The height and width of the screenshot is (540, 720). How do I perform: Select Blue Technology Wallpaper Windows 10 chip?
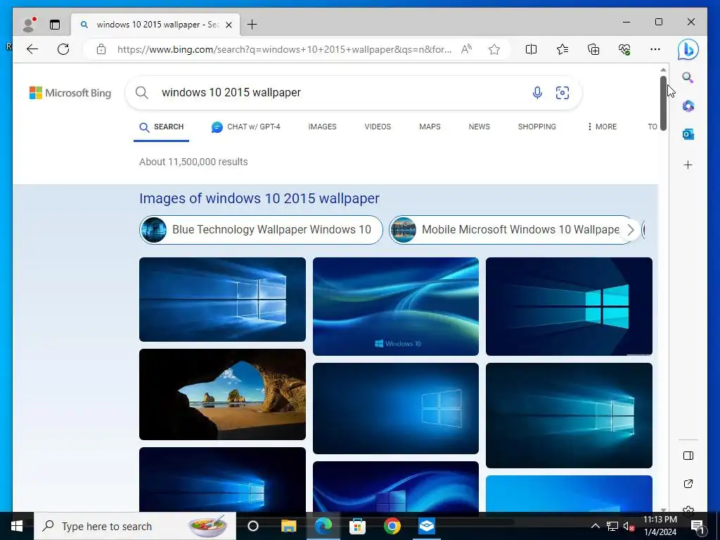(261, 230)
